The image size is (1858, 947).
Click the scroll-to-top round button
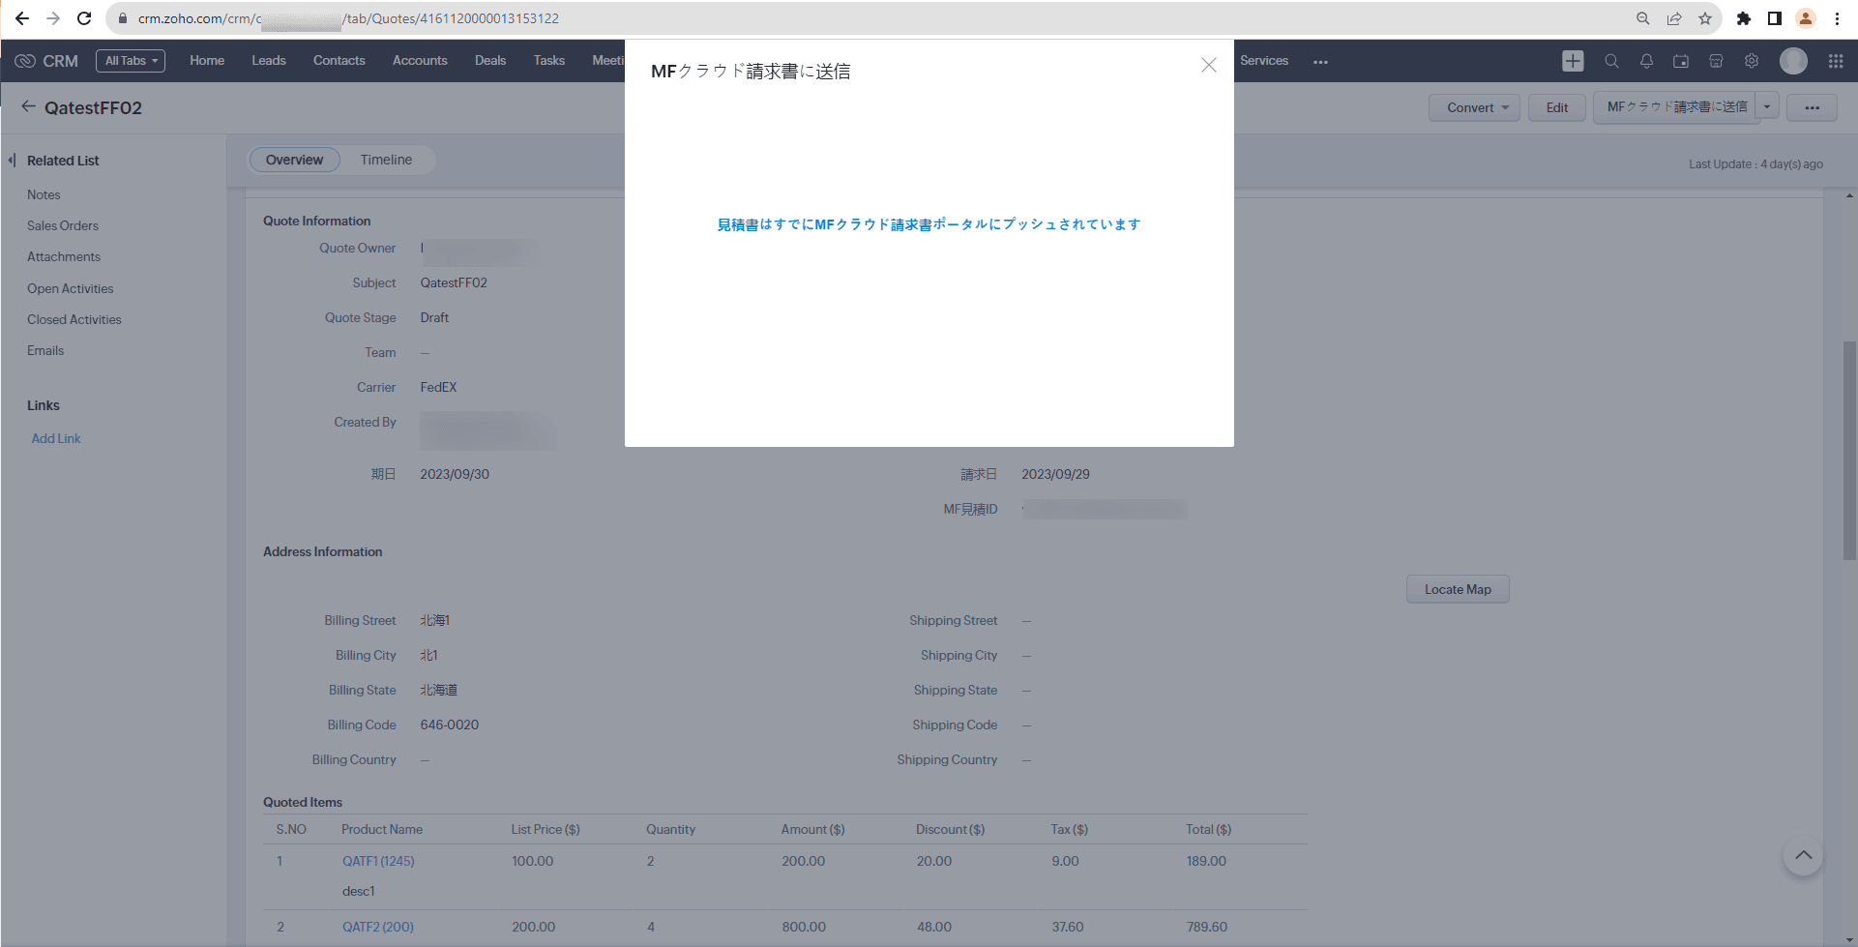point(1803,856)
